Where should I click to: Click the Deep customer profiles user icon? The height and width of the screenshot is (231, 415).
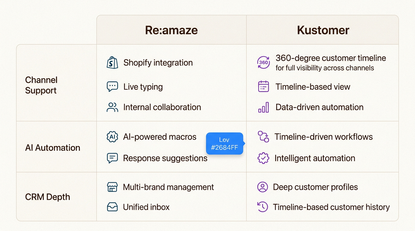pos(262,187)
